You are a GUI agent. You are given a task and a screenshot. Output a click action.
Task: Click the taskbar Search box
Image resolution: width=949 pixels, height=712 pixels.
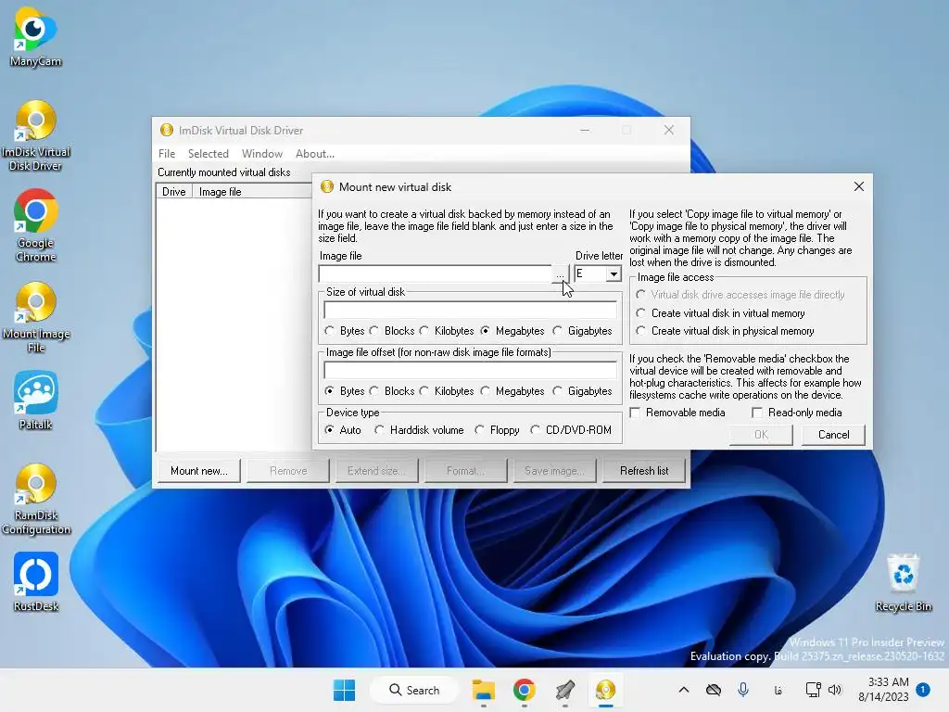pos(414,690)
